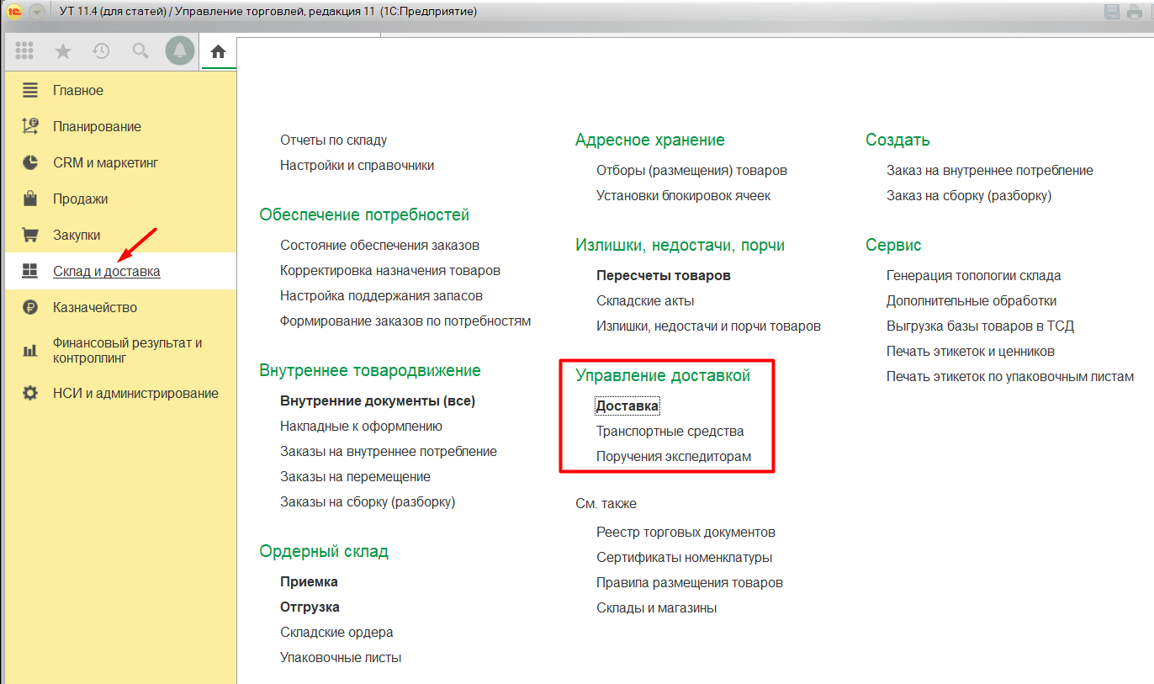Click Печать этикеток и ценников
1154x684 pixels.
[970, 351]
